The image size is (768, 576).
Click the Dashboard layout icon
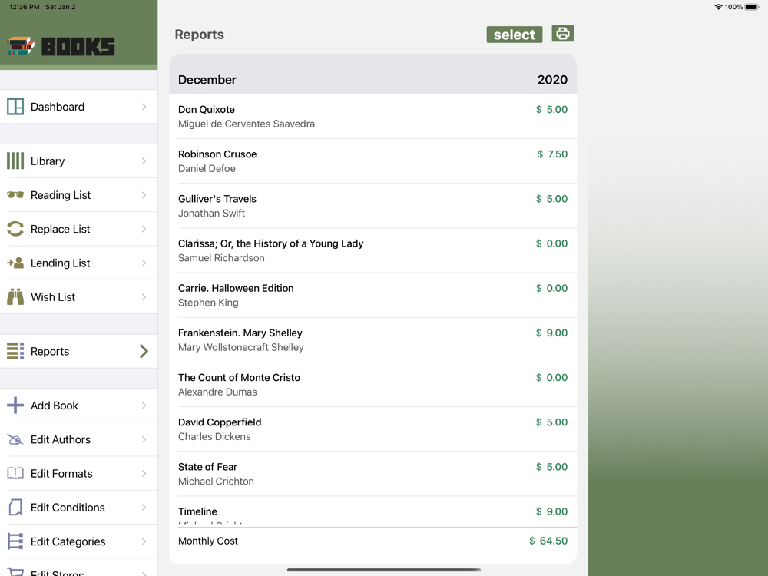(x=15, y=106)
